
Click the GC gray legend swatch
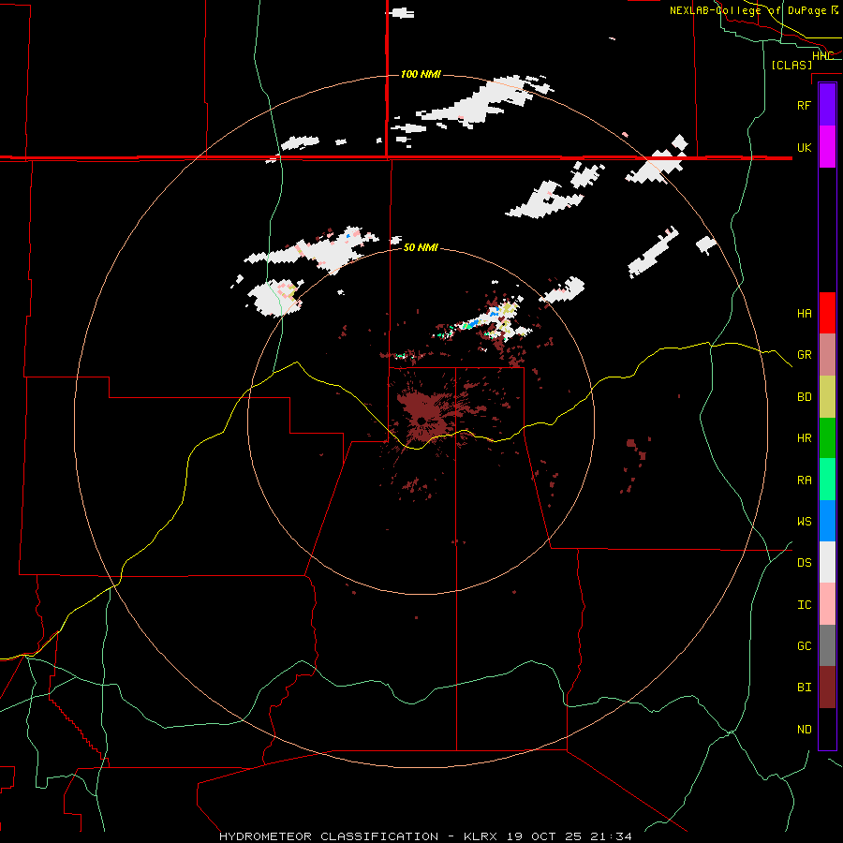pyautogui.click(x=827, y=645)
